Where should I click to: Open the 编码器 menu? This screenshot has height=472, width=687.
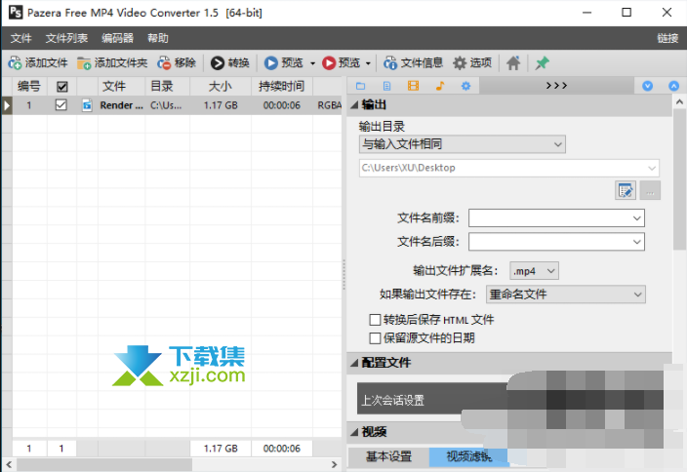click(117, 39)
